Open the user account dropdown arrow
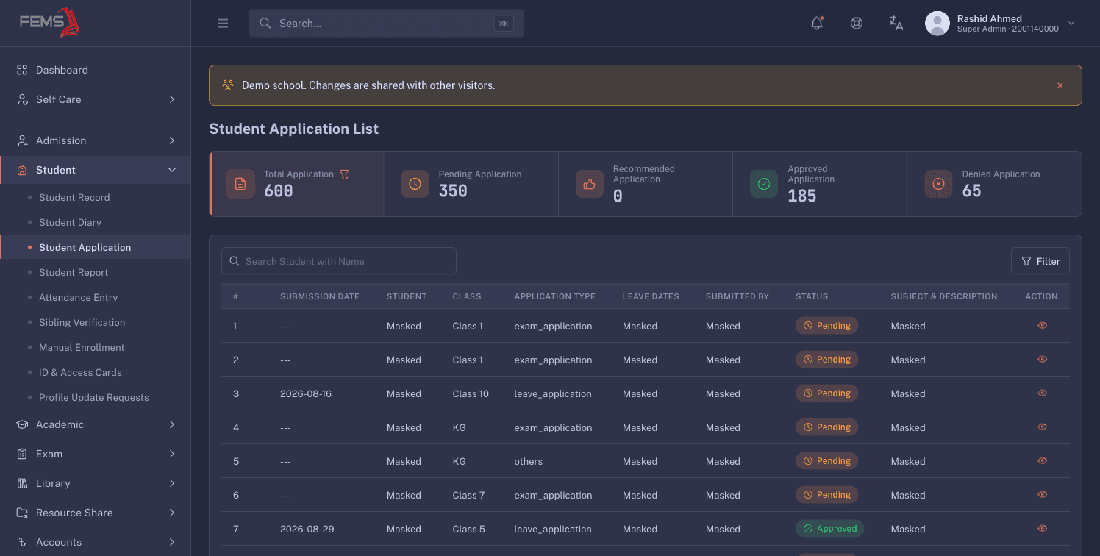This screenshot has width=1100, height=556. click(x=1071, y=24)
